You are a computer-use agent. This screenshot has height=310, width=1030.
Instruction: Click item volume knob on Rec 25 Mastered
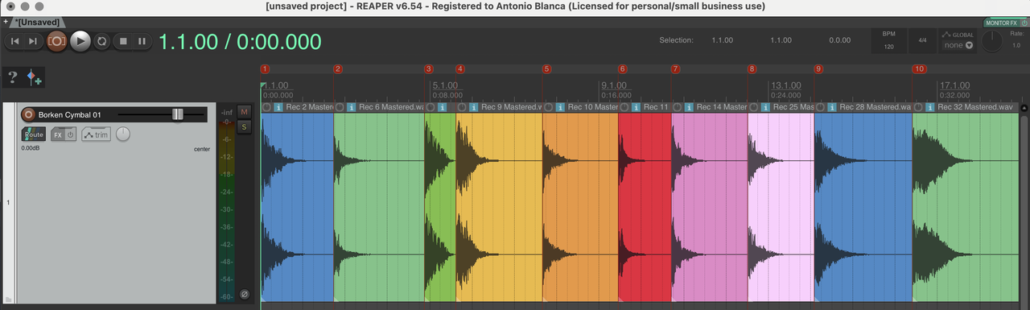click(x=754, y=107)
